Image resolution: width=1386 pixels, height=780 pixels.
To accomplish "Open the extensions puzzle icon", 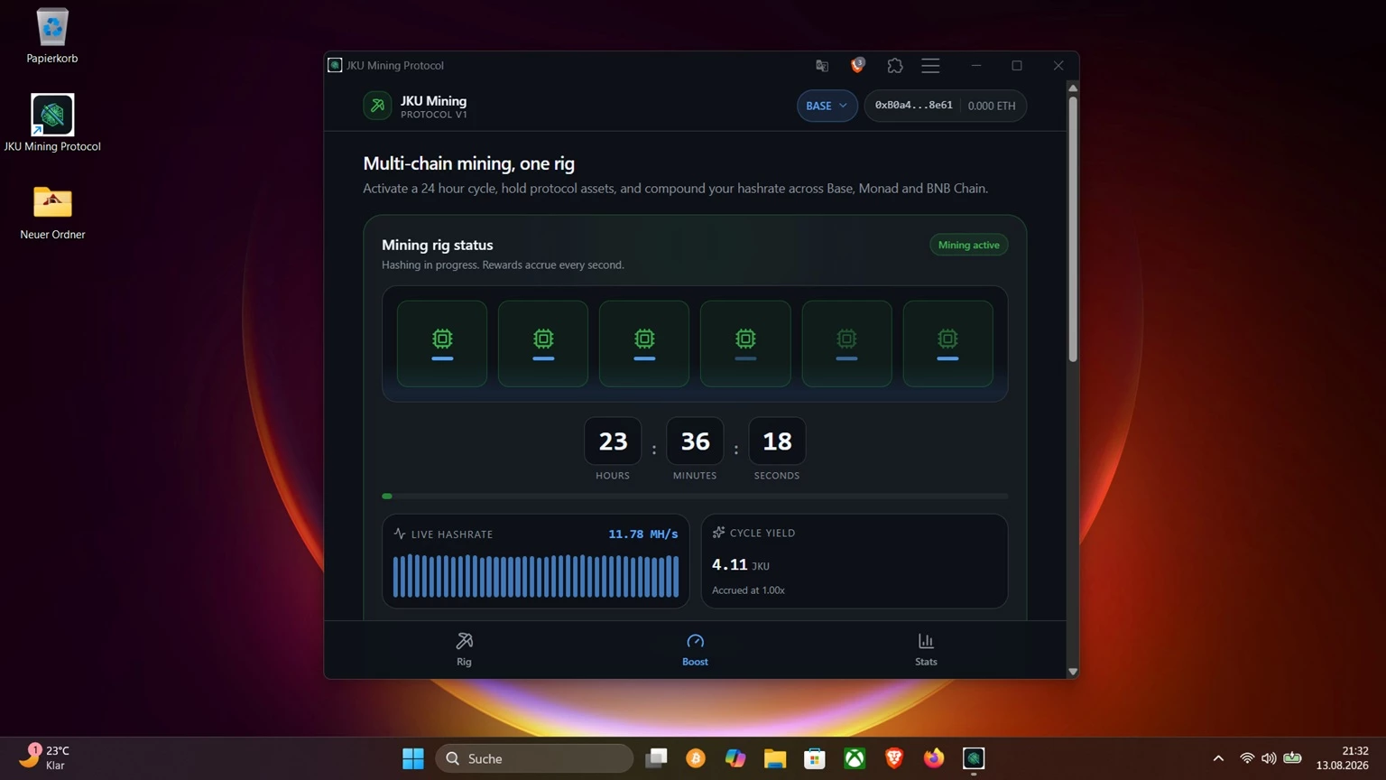I will [x=894, y=66].
